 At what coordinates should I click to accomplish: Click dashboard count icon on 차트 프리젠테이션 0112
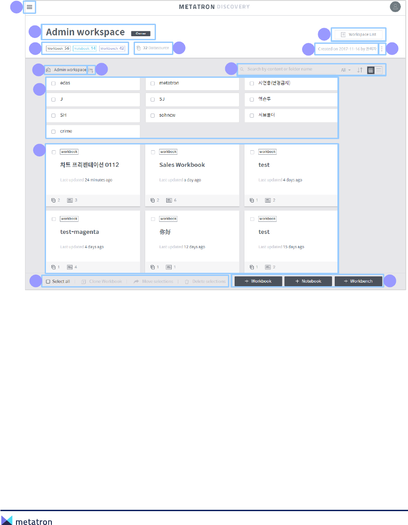click(70, 200)
